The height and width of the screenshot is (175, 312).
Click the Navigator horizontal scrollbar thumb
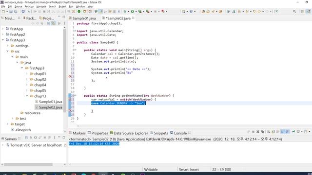coord(28,164)
